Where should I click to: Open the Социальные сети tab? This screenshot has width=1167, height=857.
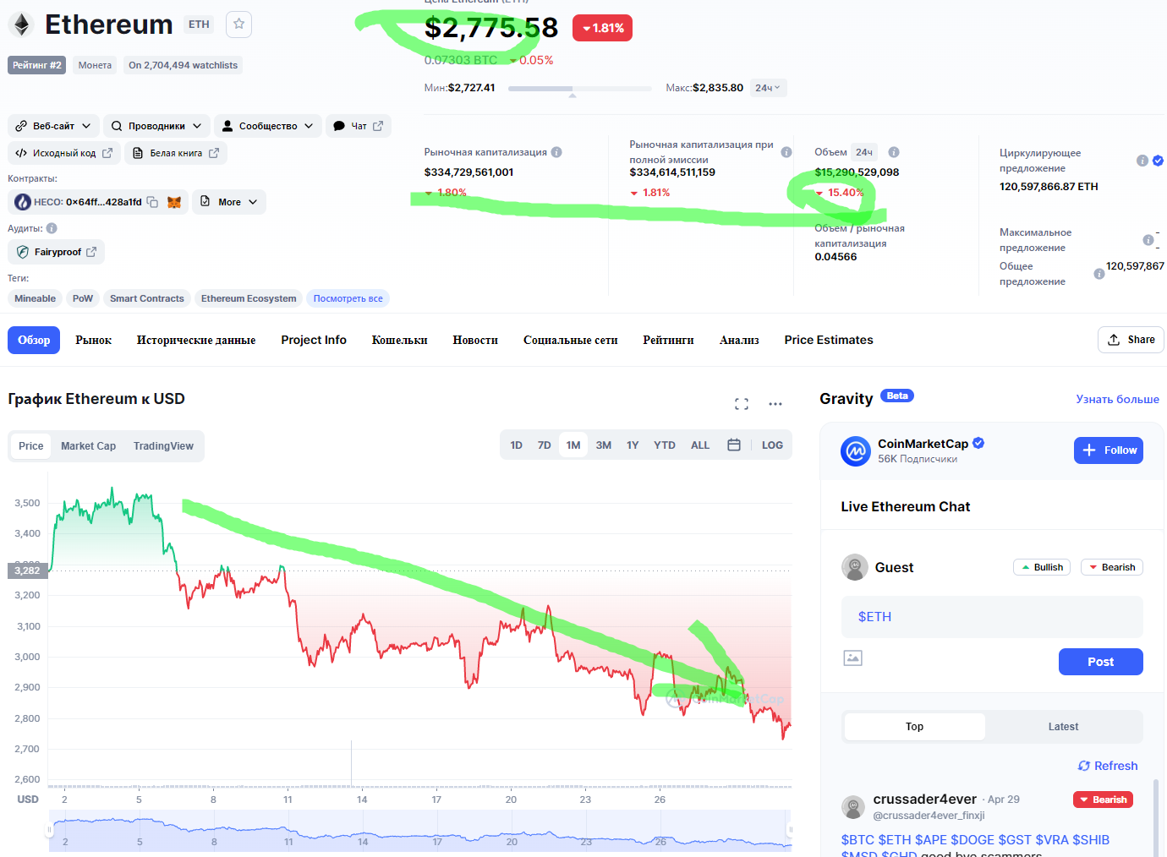571,340
